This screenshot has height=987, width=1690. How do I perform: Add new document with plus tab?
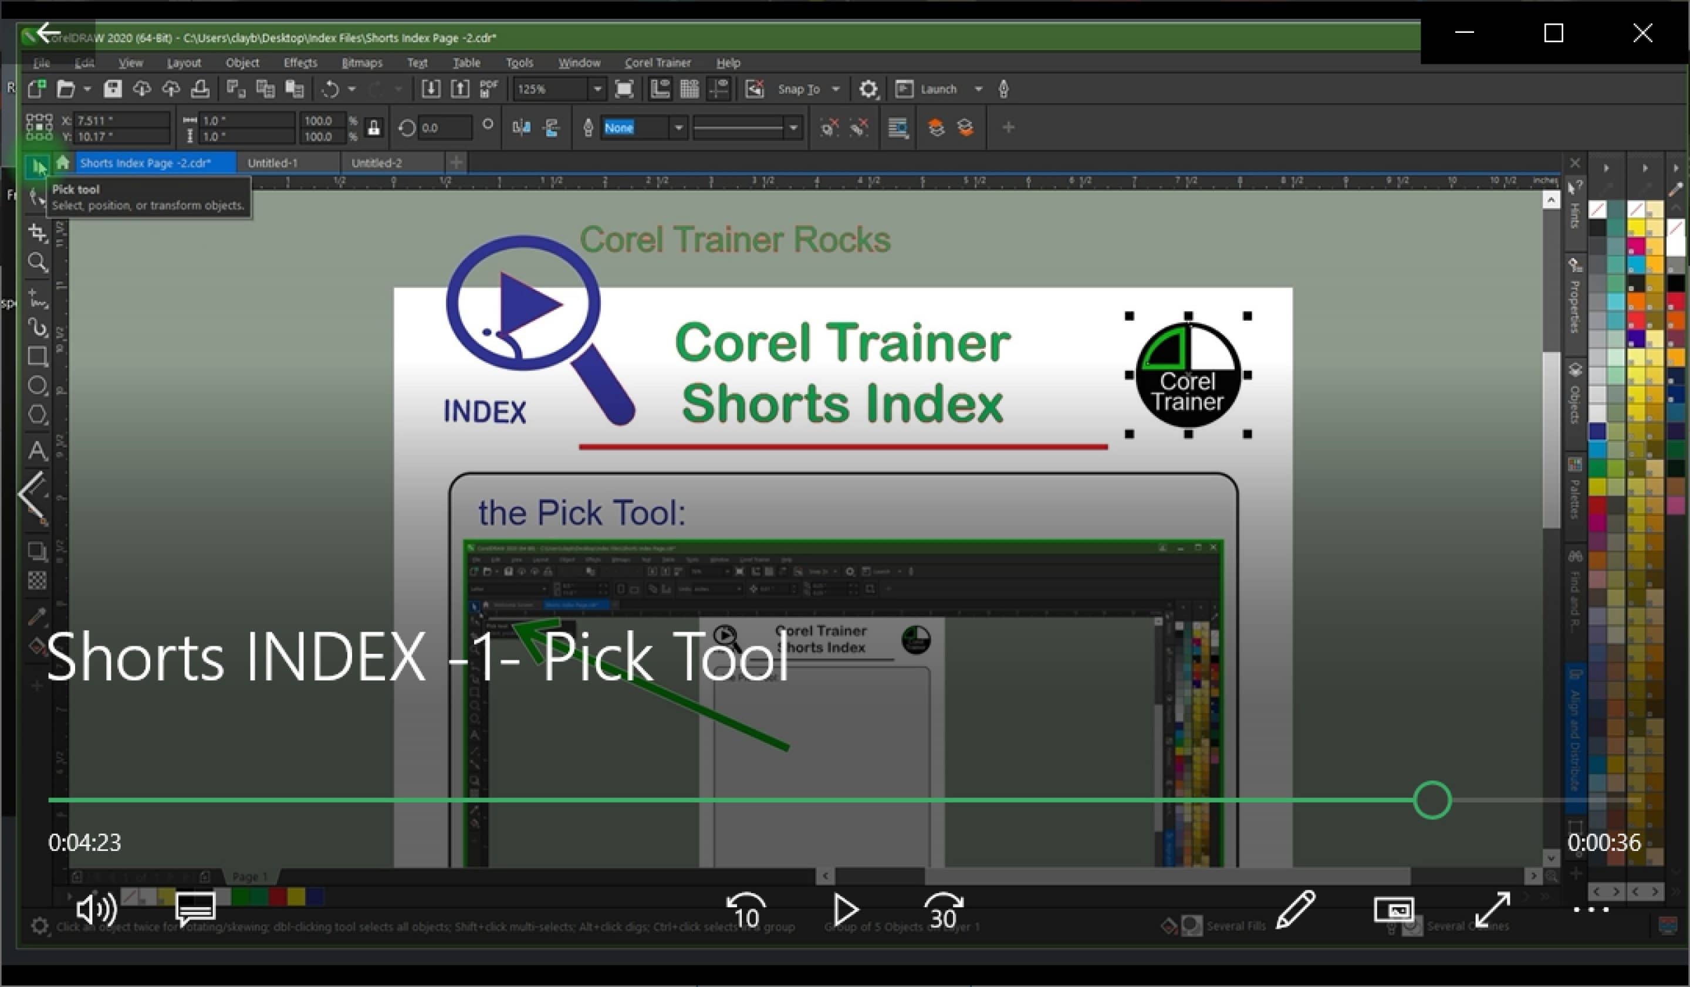[x=457, y=162]
